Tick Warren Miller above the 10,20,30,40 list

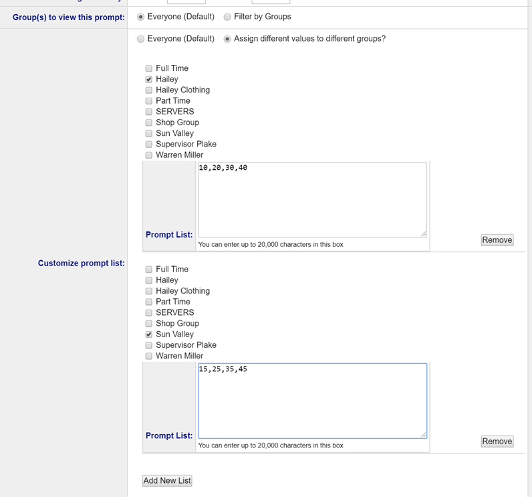(149, 155)
